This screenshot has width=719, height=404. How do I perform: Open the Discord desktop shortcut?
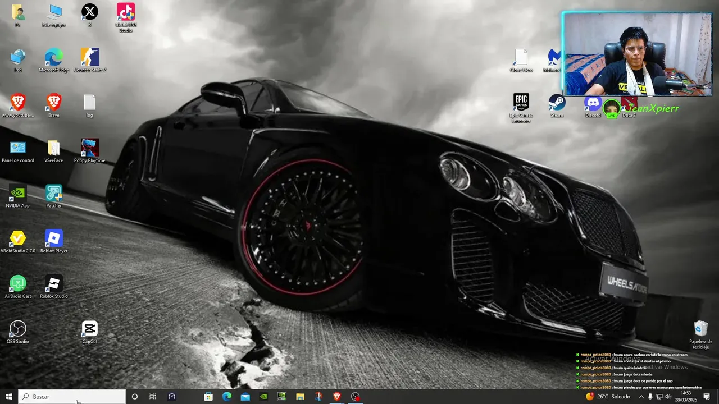[593, 106]
